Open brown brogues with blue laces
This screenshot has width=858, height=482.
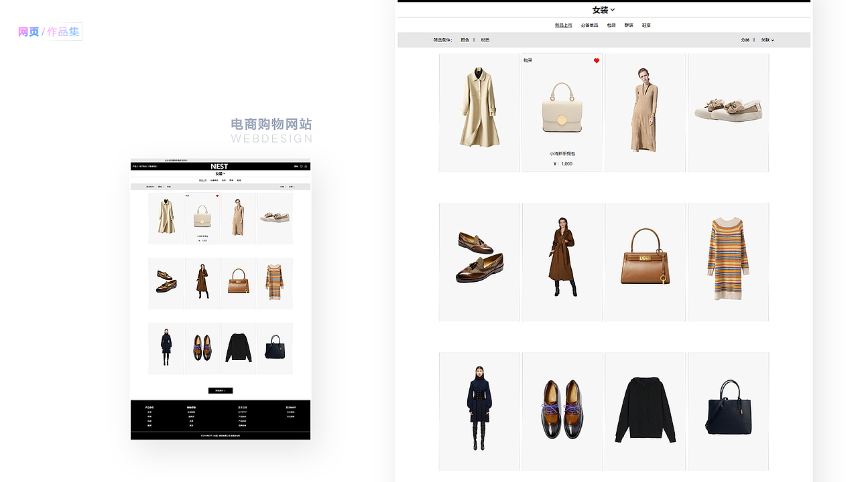pos(562,411)
